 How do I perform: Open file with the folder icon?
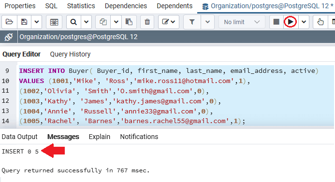(x=9, y=22)
